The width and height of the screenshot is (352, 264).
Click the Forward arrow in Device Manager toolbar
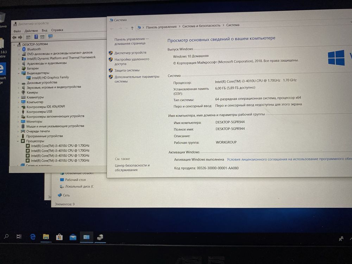[x=20, y=37]
